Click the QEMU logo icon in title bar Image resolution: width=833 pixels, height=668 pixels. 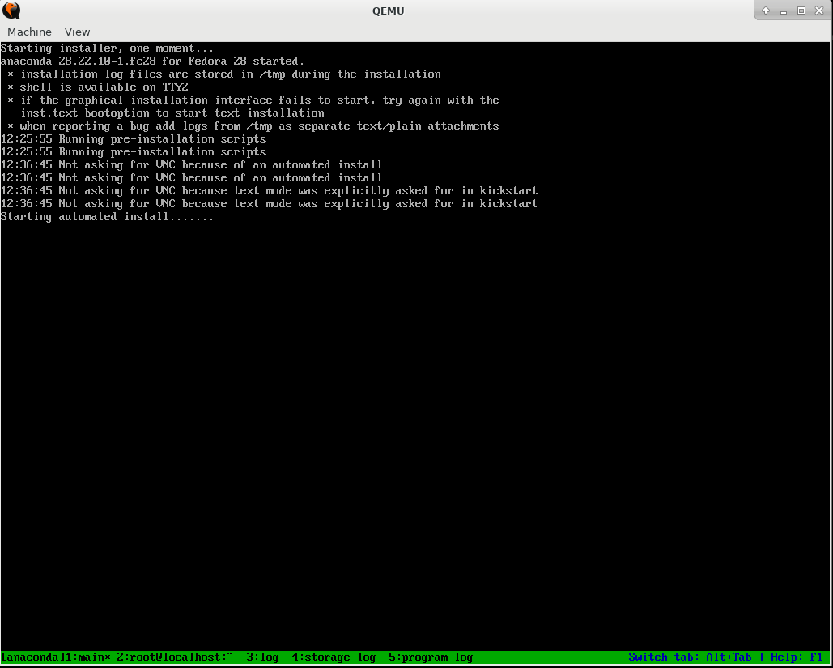11,10
